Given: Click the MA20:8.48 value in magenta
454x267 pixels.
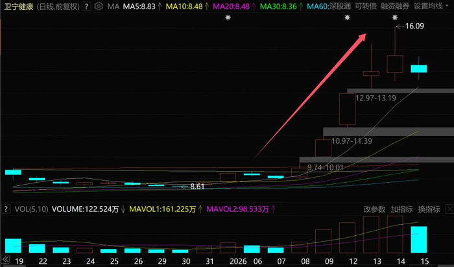Looking at the screenshot, I should click(x=231, y=6).
